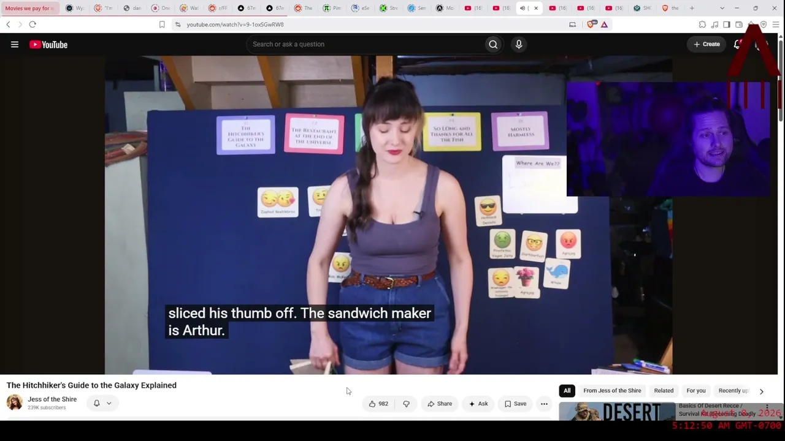Open more actions ellipsis below video
This screenshot has width=785, height=441.
(x=544, y=404)
